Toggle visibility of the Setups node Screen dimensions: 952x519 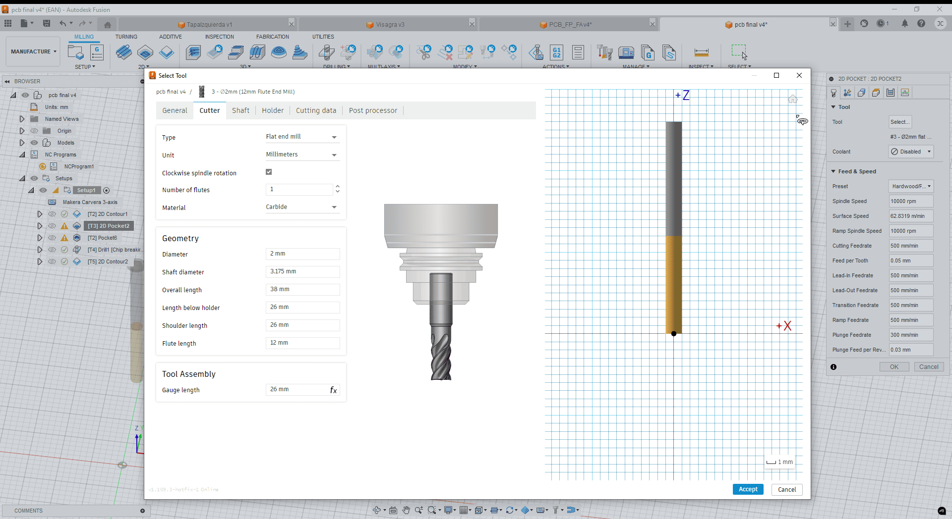[x=34, y=178]
